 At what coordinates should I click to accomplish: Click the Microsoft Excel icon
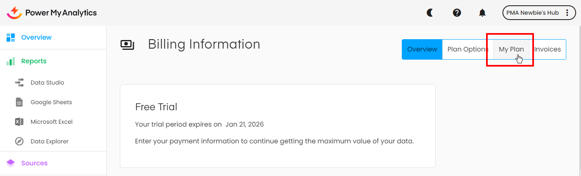click(19, 122)
